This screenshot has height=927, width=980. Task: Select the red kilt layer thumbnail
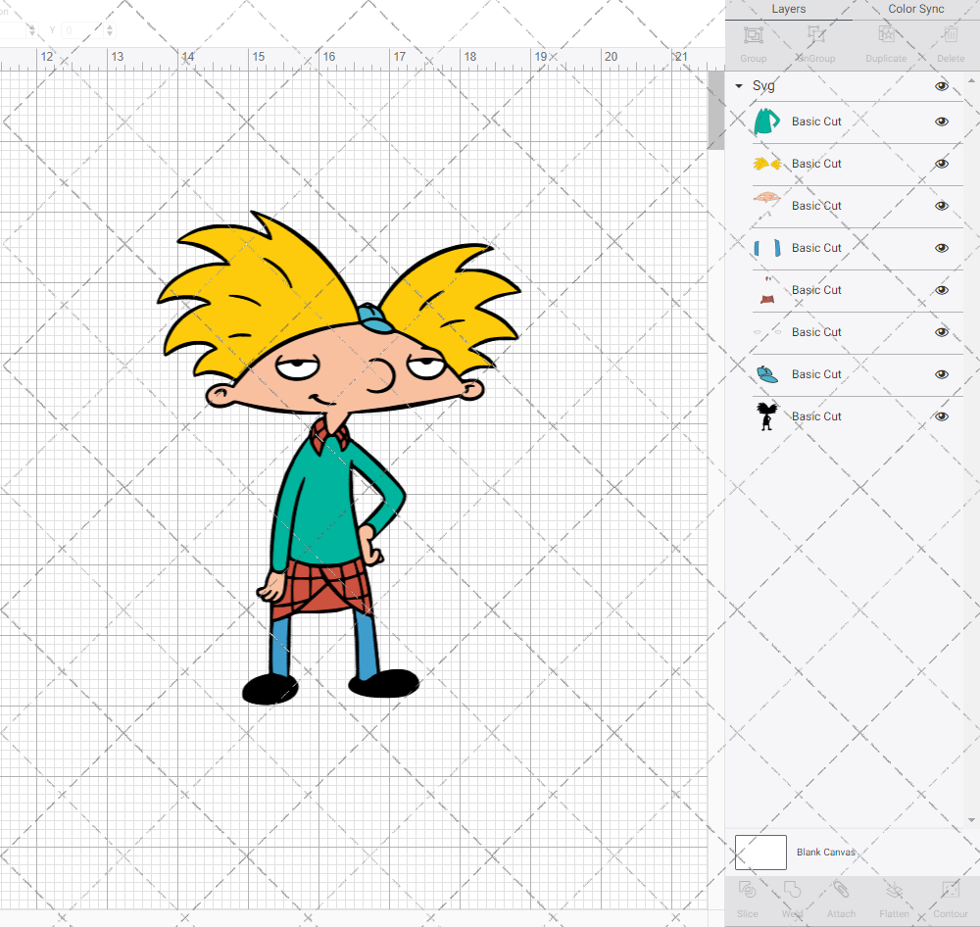(x=767, y=291)
